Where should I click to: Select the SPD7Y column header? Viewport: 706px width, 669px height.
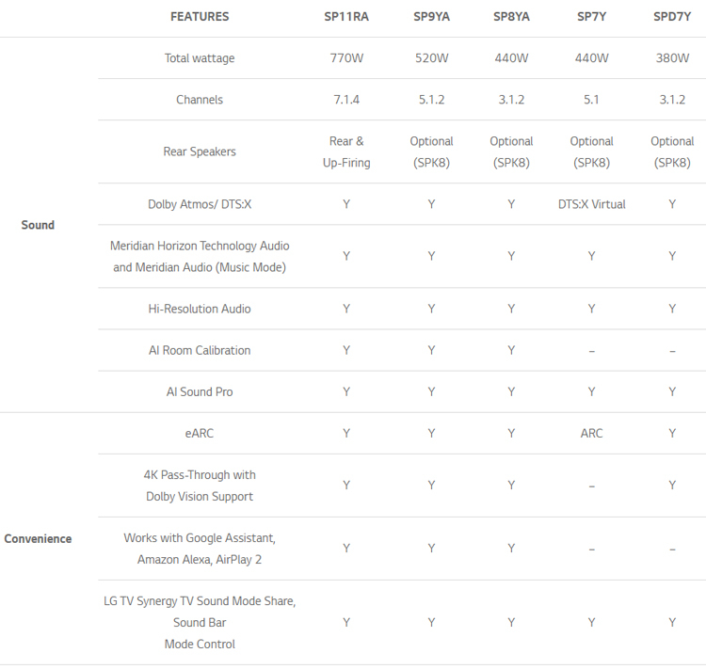(672, 17)
